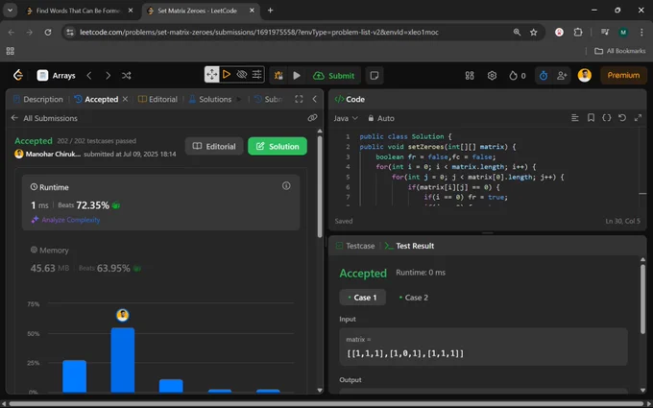
Task: Pick a random problem with shuffle icon
Action: tap(126, 75)
